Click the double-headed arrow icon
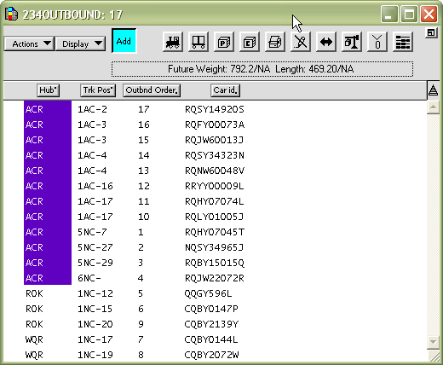443x365 pixels. (x=326, y=42)
